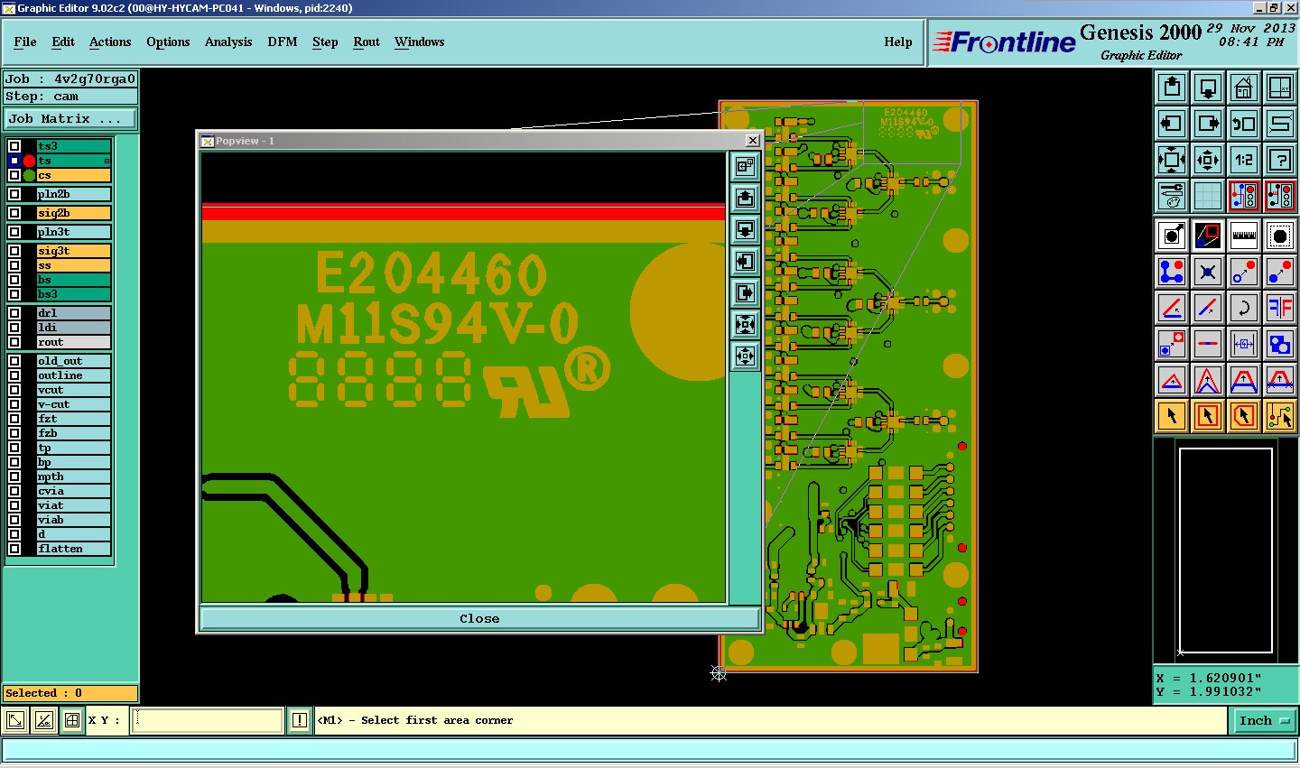Toggle the flatten layer checkbox
The image size is (1300, 768).
tap(14, 549)
